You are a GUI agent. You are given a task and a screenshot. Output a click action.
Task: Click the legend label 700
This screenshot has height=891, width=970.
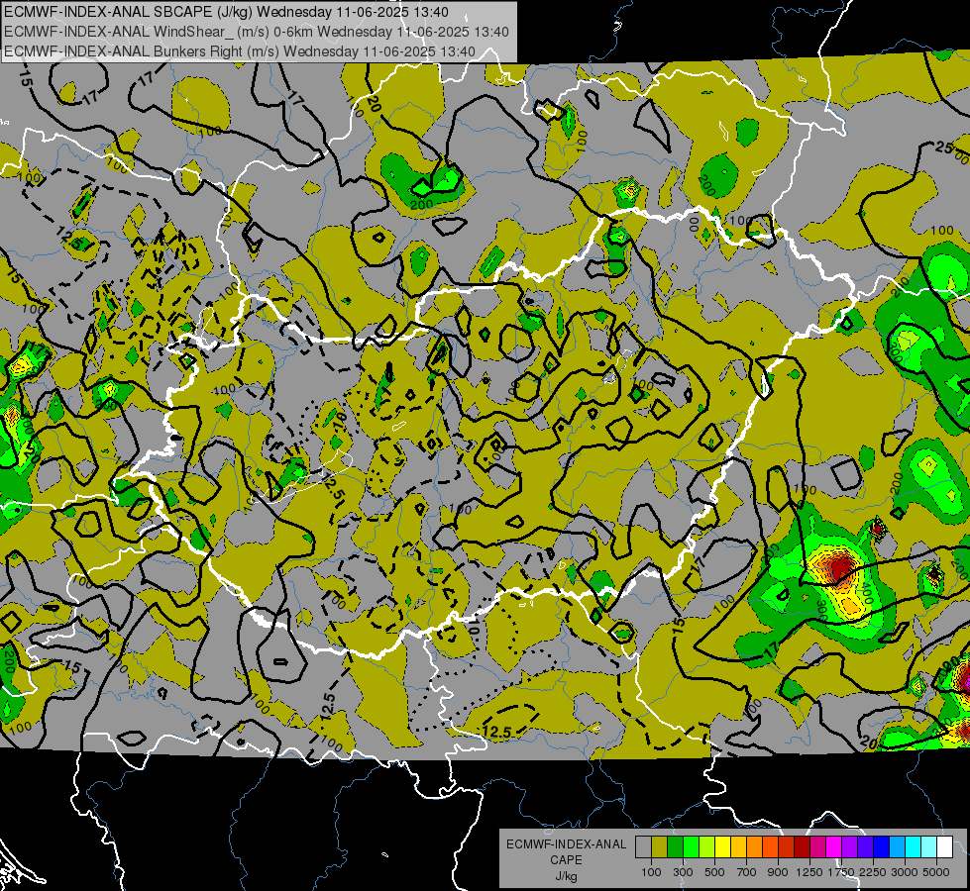tap(747, 872)
